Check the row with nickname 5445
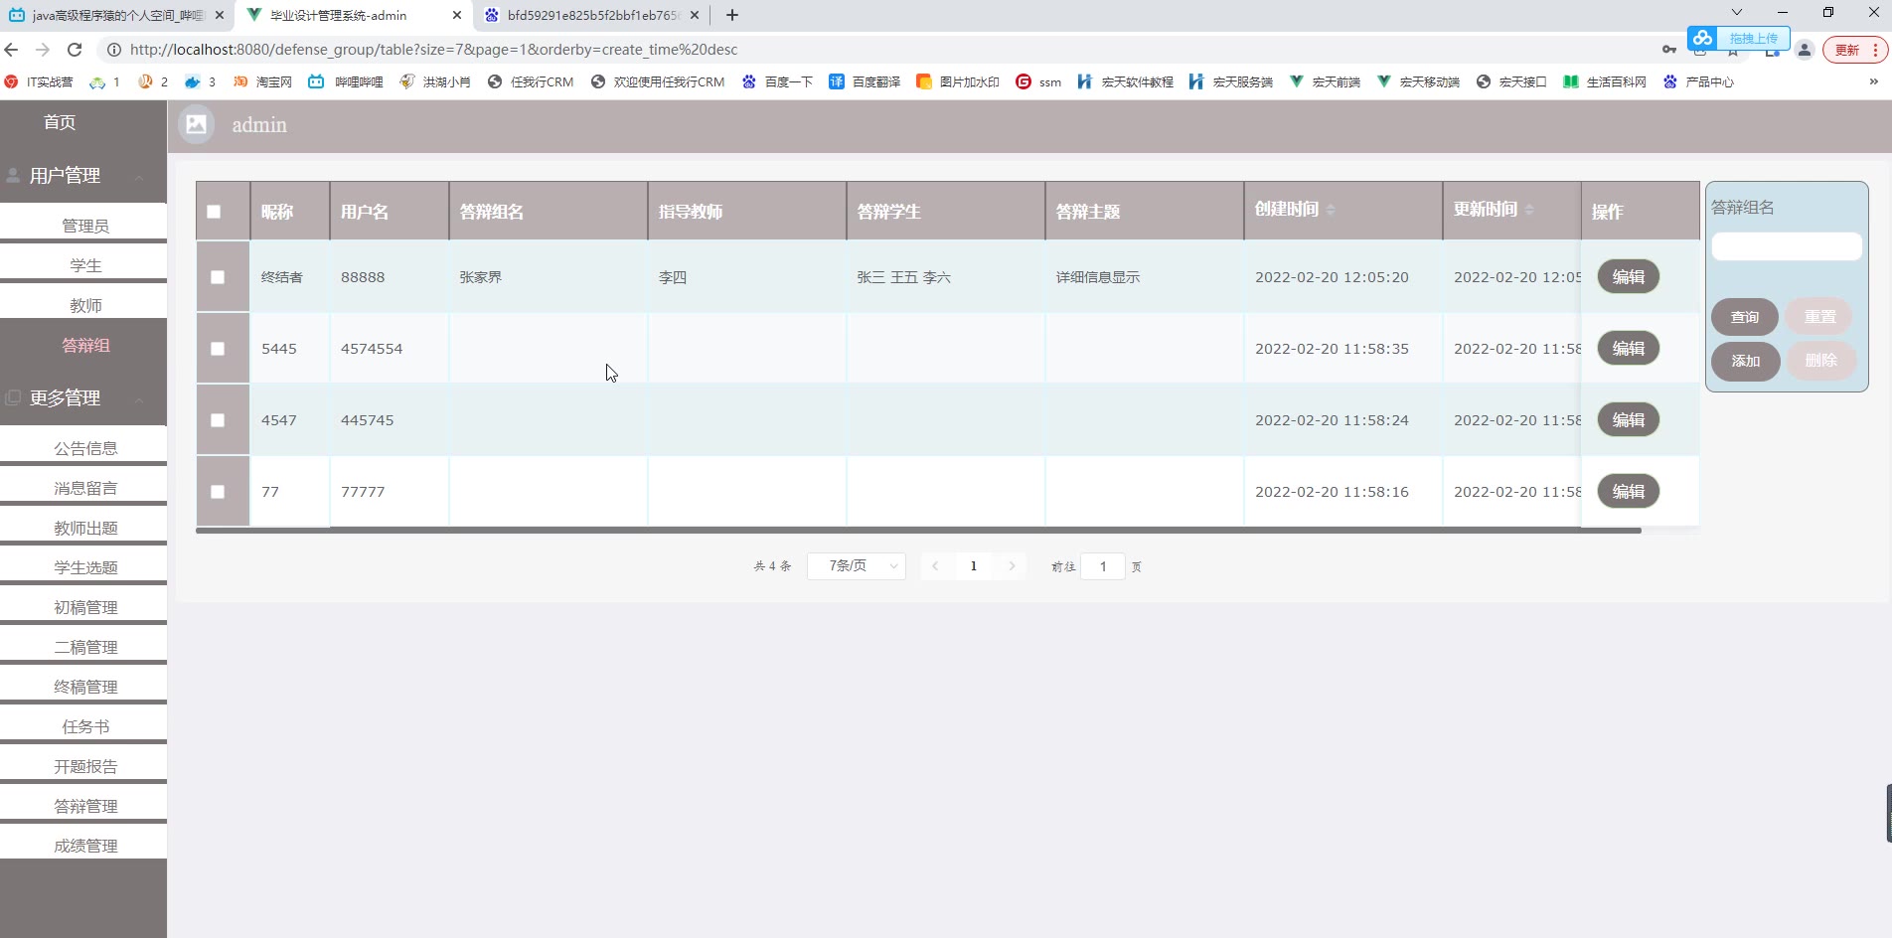 click(x=218, y=349)
